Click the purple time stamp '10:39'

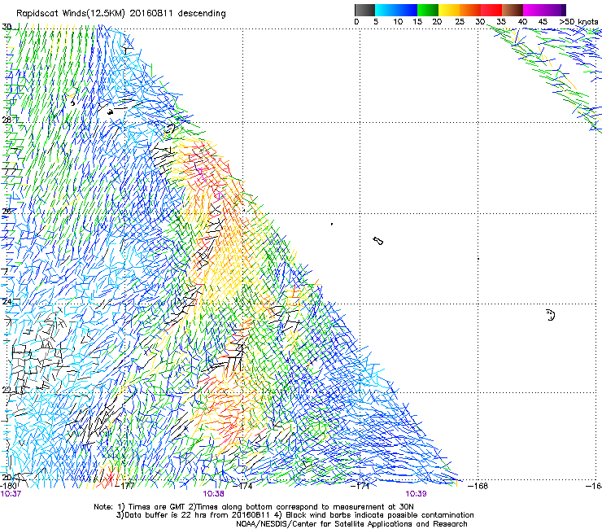pos(417,494)
